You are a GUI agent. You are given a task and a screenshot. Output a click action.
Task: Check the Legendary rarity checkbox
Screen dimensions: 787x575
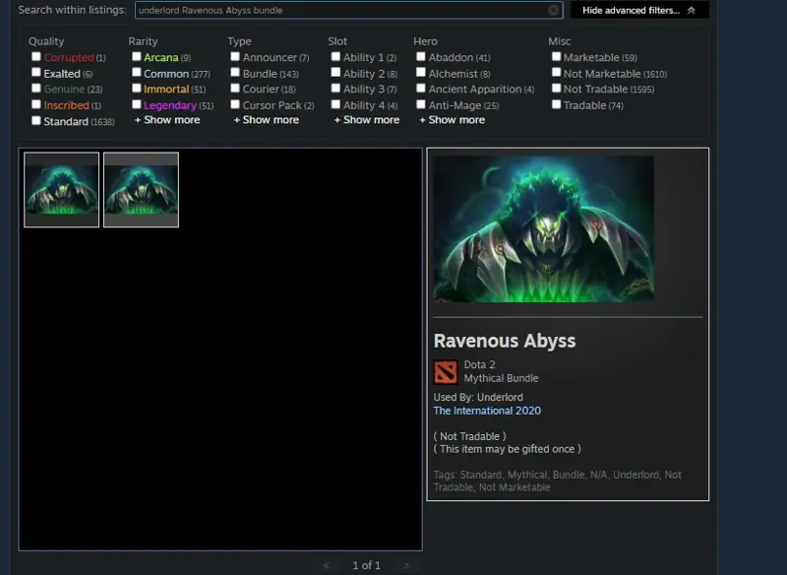click(x=137, y=104)
